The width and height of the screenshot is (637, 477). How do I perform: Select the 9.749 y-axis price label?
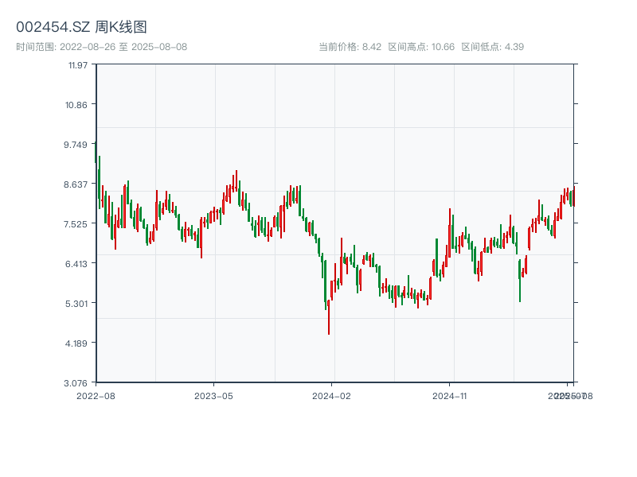point(76,145)
